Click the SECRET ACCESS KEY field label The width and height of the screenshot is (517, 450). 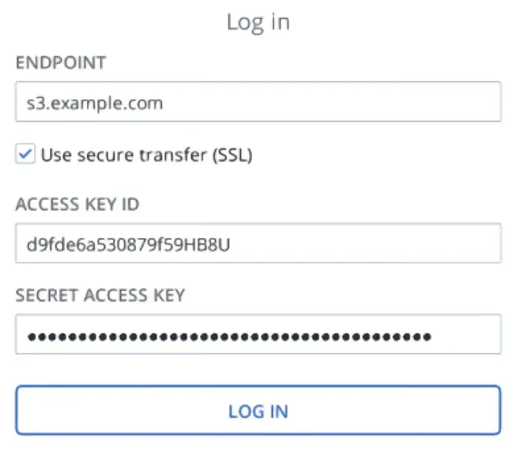click(x=100, y=296)
